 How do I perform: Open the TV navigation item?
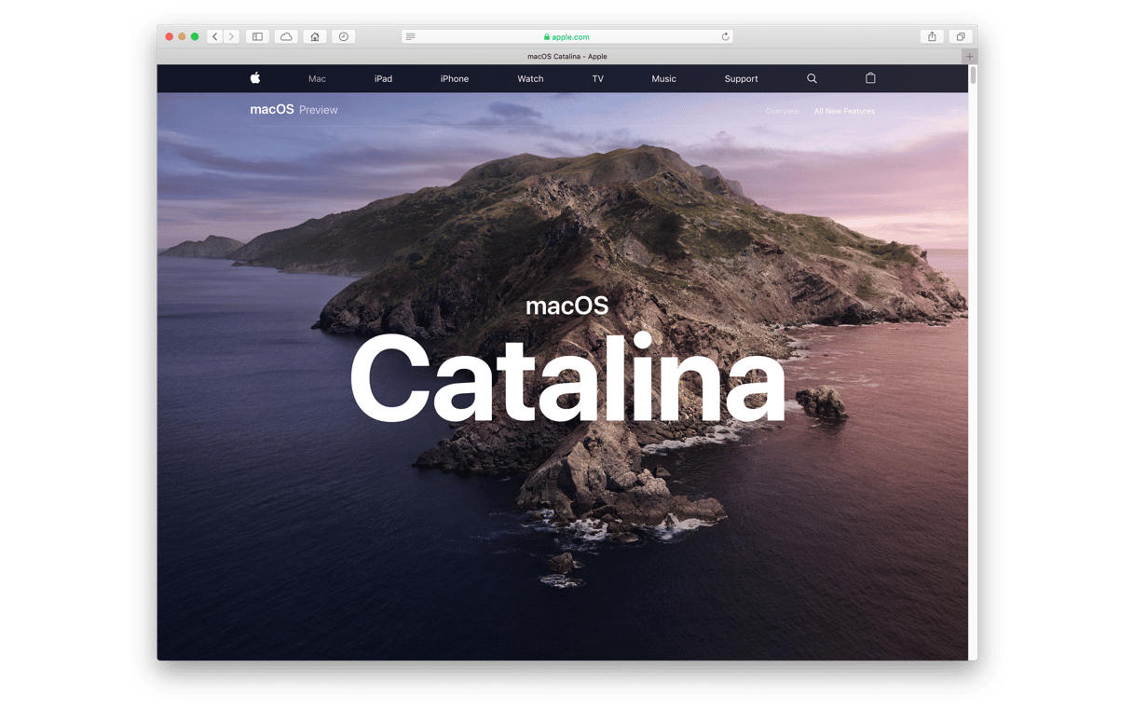(x=598, y=79)
